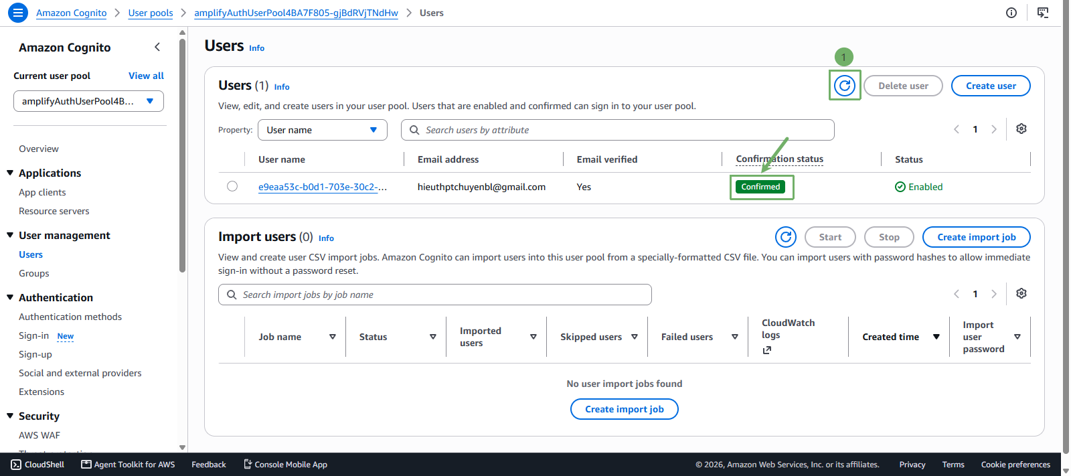
Task: Collapse the User management section
Action: tap(10, 235)
